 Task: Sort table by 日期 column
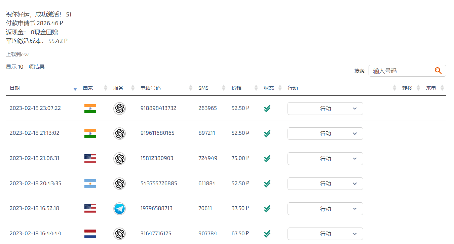click(15, 88)
